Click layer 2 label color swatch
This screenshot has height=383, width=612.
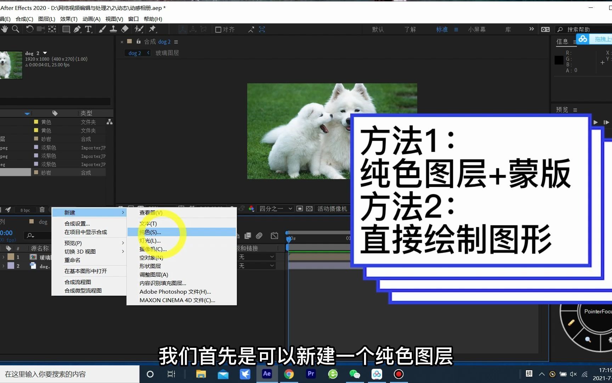click(11, 266)
